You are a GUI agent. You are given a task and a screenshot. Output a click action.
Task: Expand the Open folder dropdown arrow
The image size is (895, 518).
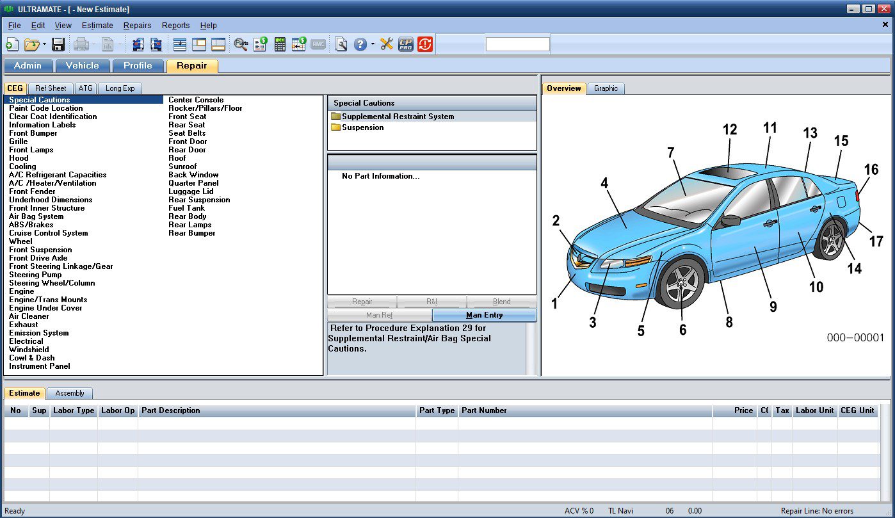(44, 44)
